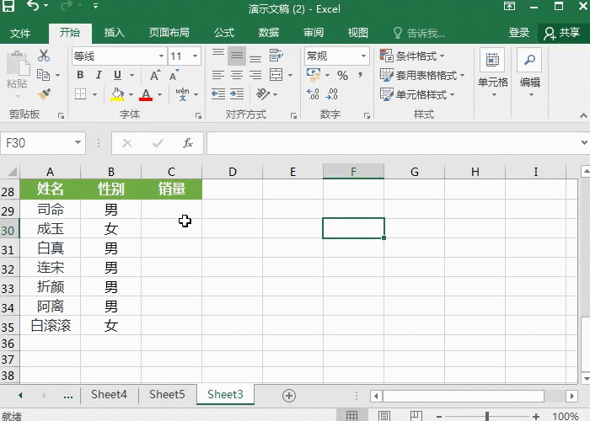Viewport: 590px width, 421px height.
Task: Select the Format Painter brush icon
Action: click(x=44, y=94)
